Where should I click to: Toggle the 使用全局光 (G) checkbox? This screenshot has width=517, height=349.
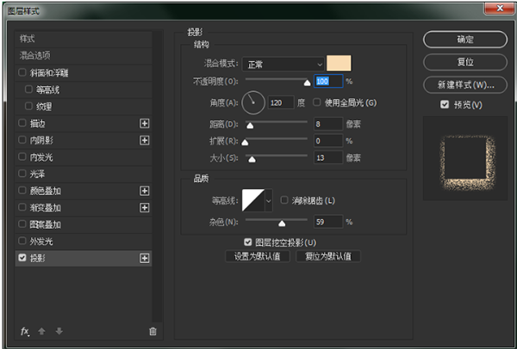[317, 103]
